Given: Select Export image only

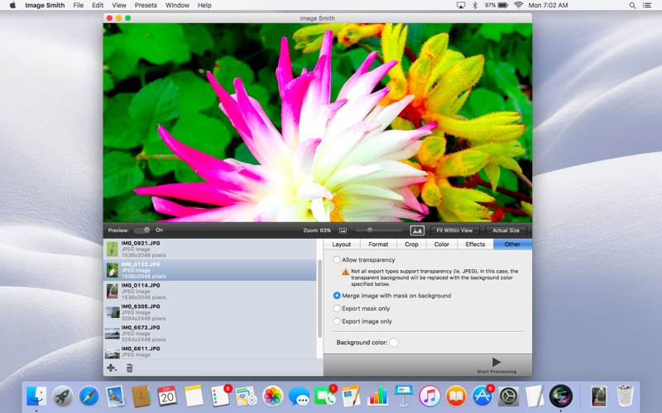Looking at the screenshot, I should tap(337, 321).
